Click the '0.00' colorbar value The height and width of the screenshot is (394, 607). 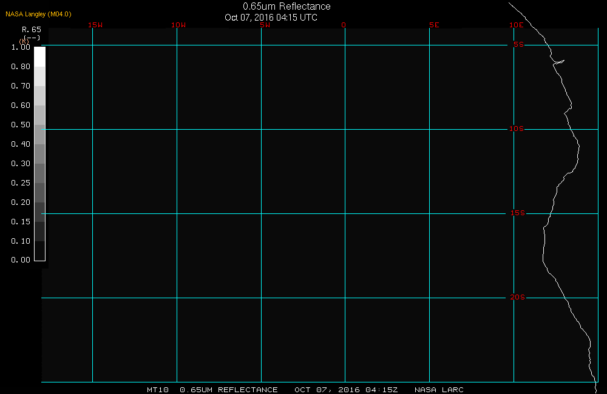click(x=21, y=260)
